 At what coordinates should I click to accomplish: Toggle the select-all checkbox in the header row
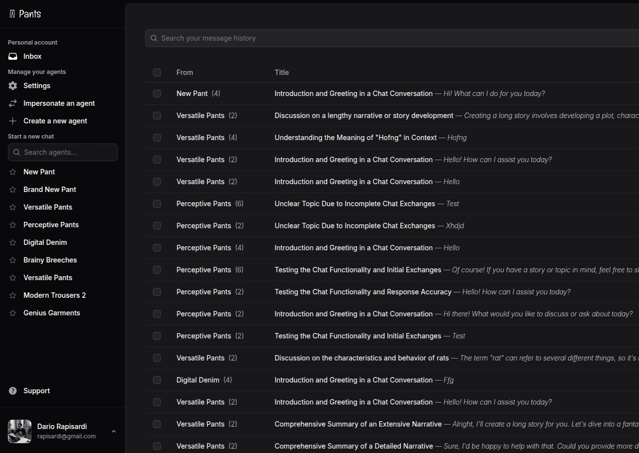click(x=157, y=72)
